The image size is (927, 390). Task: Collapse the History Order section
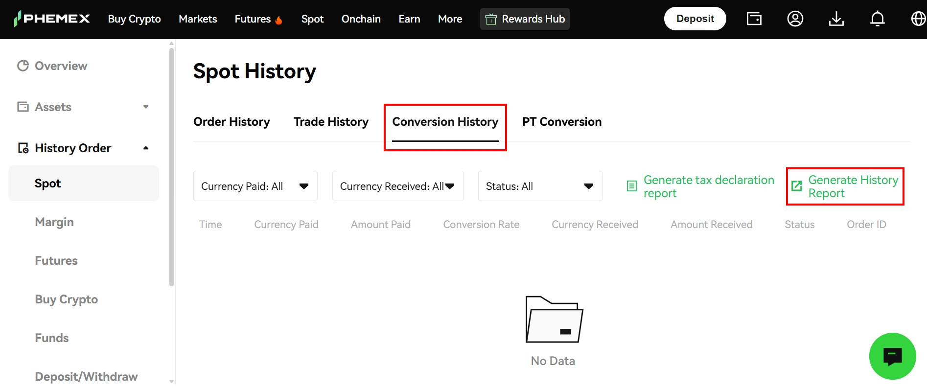coord(83,148)
